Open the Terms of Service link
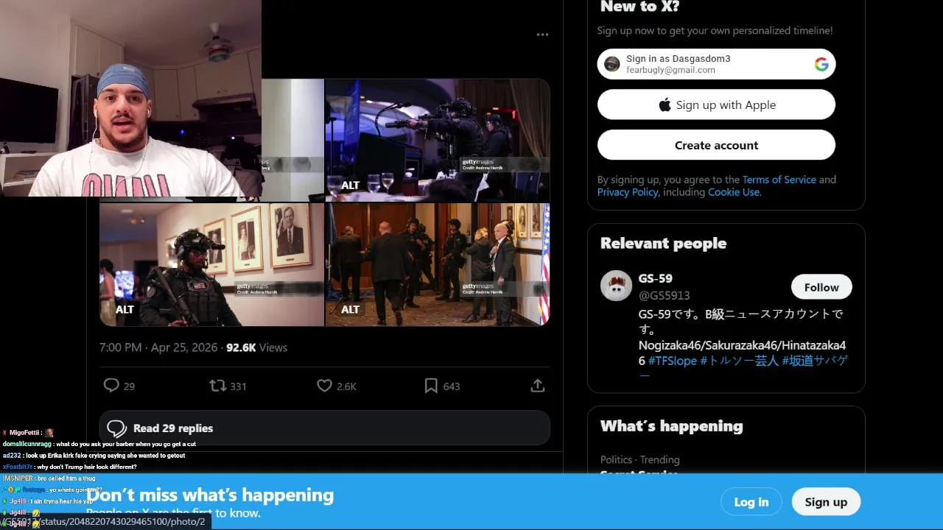This screenshot has width=943, height=530. coord(779,180)
